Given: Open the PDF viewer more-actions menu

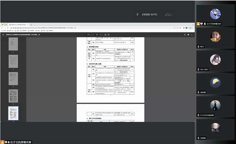Looking at the screenshot, I should click(192, 35).
